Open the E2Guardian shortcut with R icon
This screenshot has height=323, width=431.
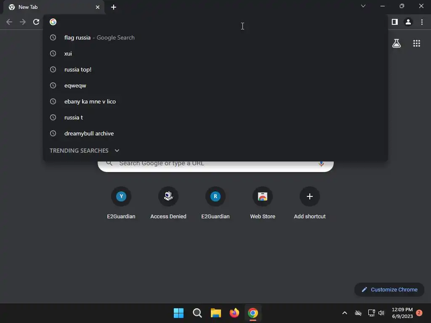point(215,196)
